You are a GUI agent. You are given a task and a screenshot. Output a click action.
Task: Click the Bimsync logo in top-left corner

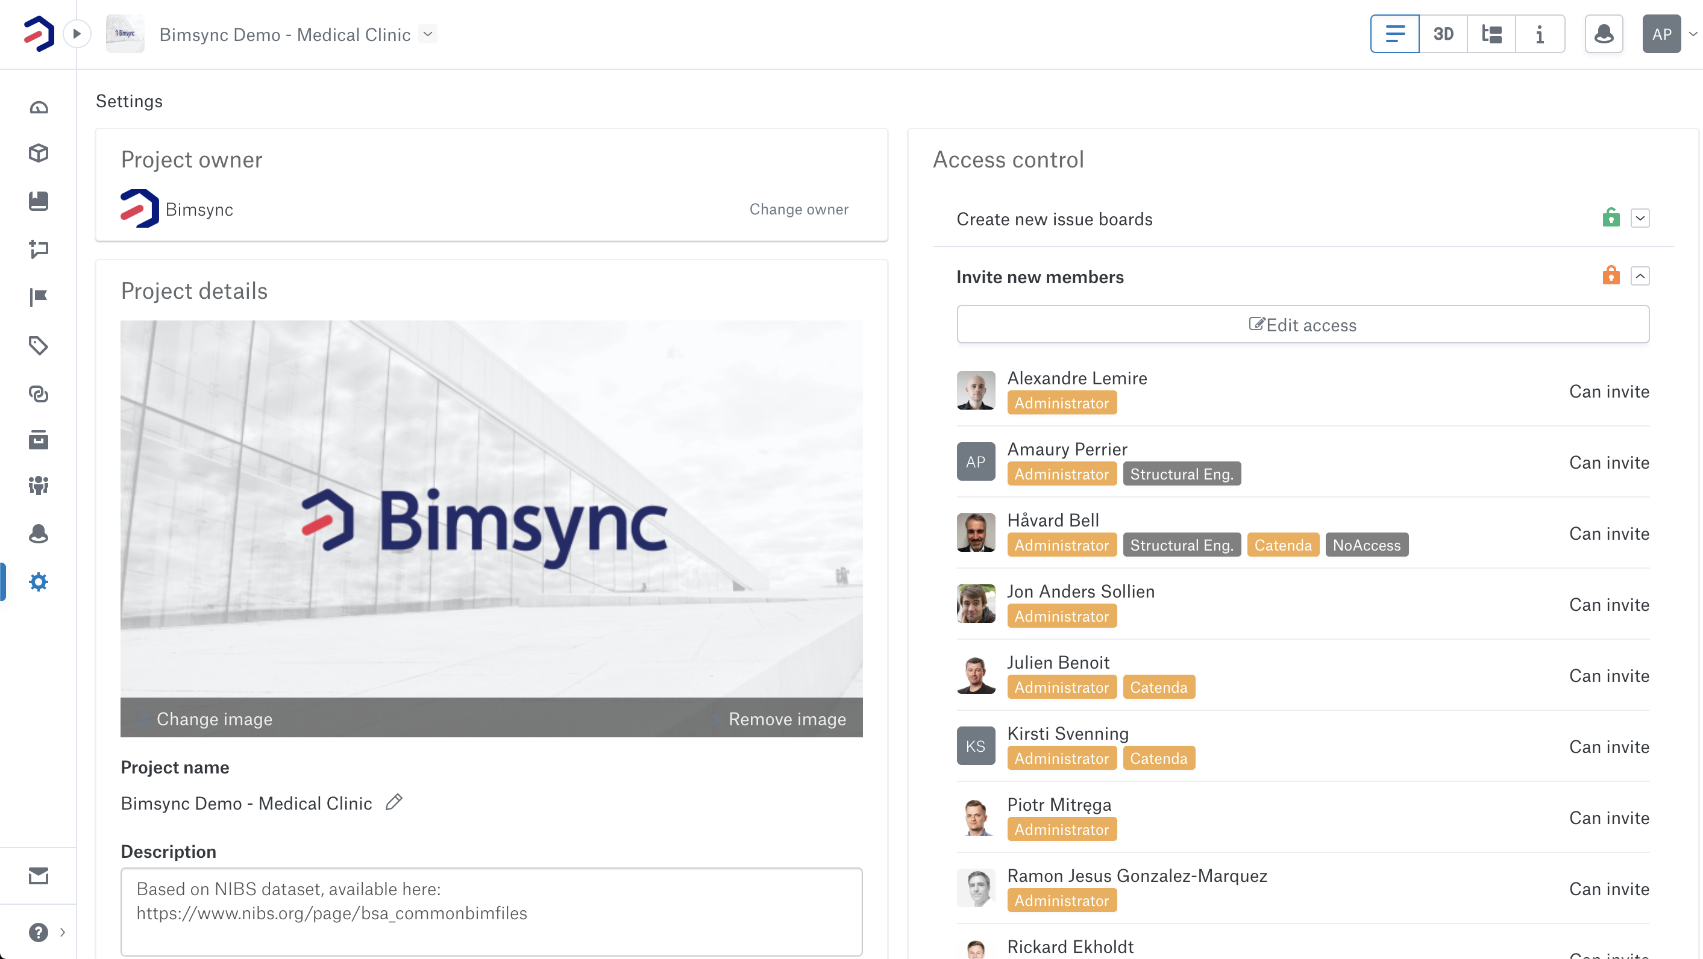39,34
